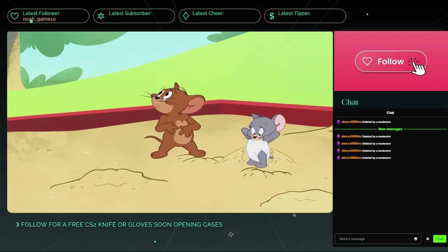Click the Latest Subscriber: label
This screenshot has width=448, height=252.
click(130, 13)
